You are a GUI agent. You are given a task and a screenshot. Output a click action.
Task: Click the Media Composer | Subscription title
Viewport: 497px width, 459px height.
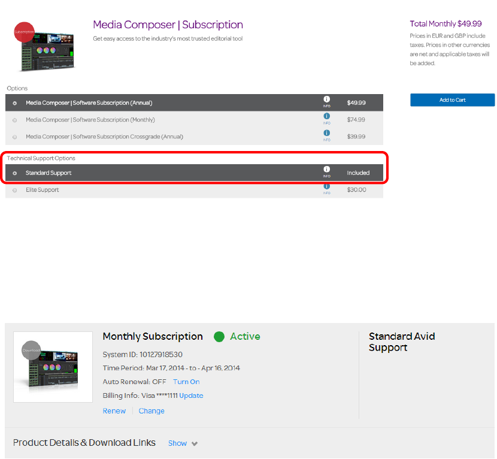coord(168,25)
